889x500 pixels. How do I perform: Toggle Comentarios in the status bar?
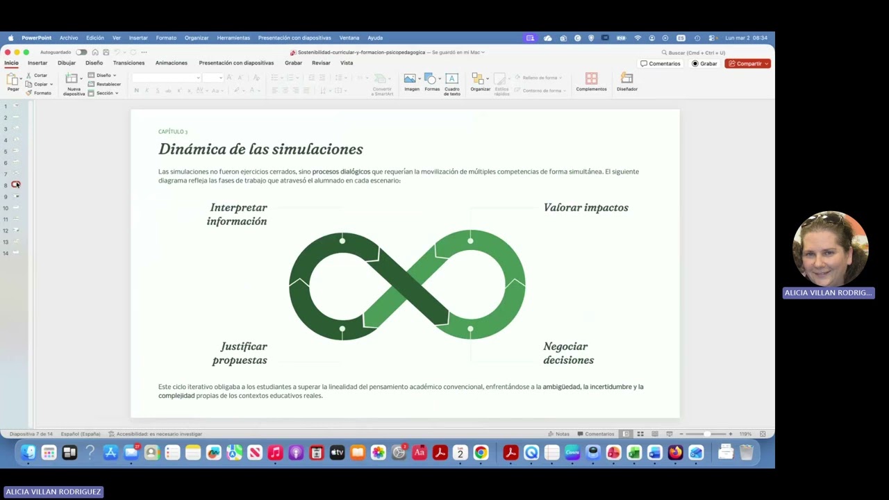(596, 434)
